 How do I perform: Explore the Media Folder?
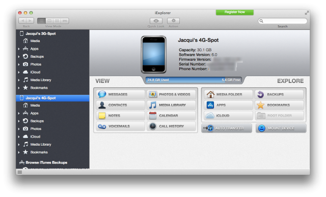(228, 94)
